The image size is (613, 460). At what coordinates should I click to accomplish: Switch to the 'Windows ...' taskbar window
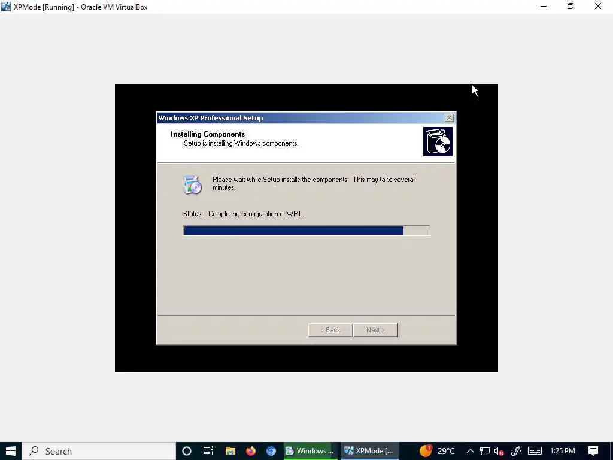[x=309, y=451]
